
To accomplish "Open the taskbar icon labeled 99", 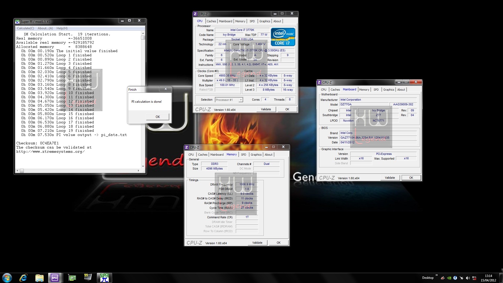I will 88,277.
